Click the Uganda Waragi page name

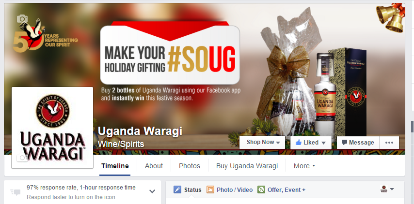point(140,131)
